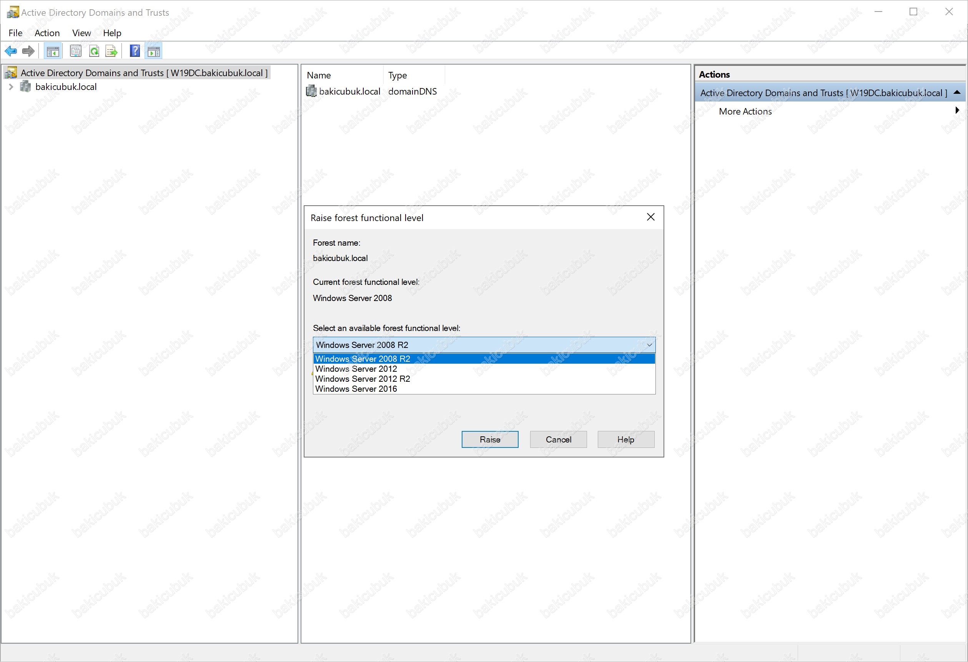The width and height of the screenshot is (968, 662).
Task: Minimize the main window
Action: 878,12
